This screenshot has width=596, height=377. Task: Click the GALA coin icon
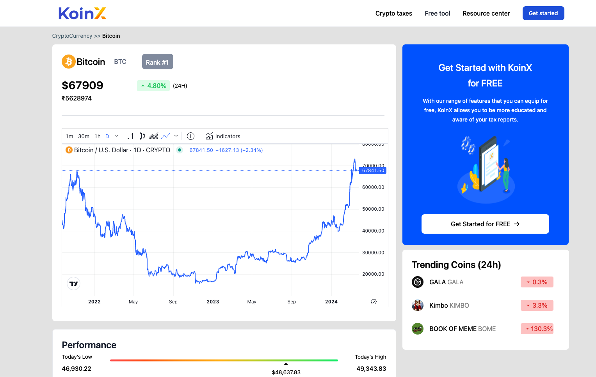[418, 282]
